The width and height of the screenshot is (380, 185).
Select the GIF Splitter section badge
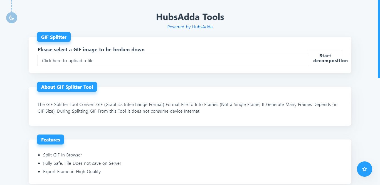(54, 37)
